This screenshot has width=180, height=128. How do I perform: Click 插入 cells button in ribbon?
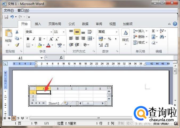140,31
